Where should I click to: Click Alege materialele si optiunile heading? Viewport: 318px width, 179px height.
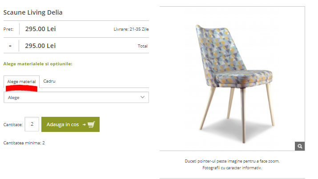tap(38, 64)
